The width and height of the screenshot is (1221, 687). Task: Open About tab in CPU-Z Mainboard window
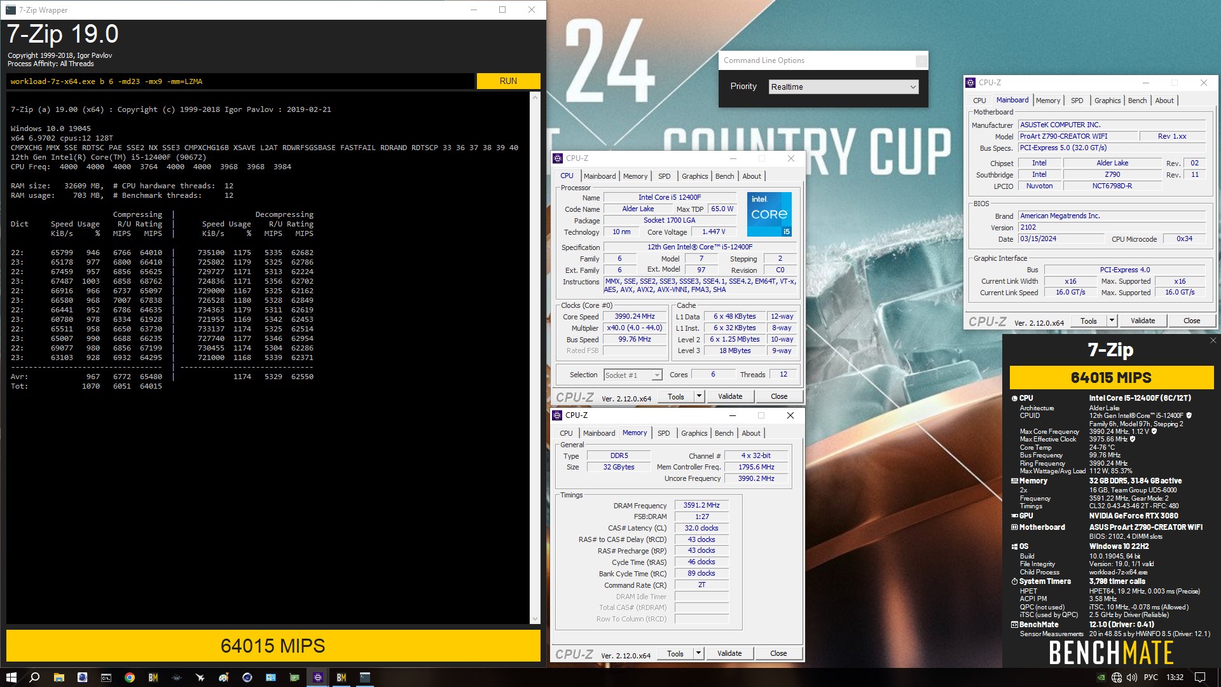(x=1164, y=101)
